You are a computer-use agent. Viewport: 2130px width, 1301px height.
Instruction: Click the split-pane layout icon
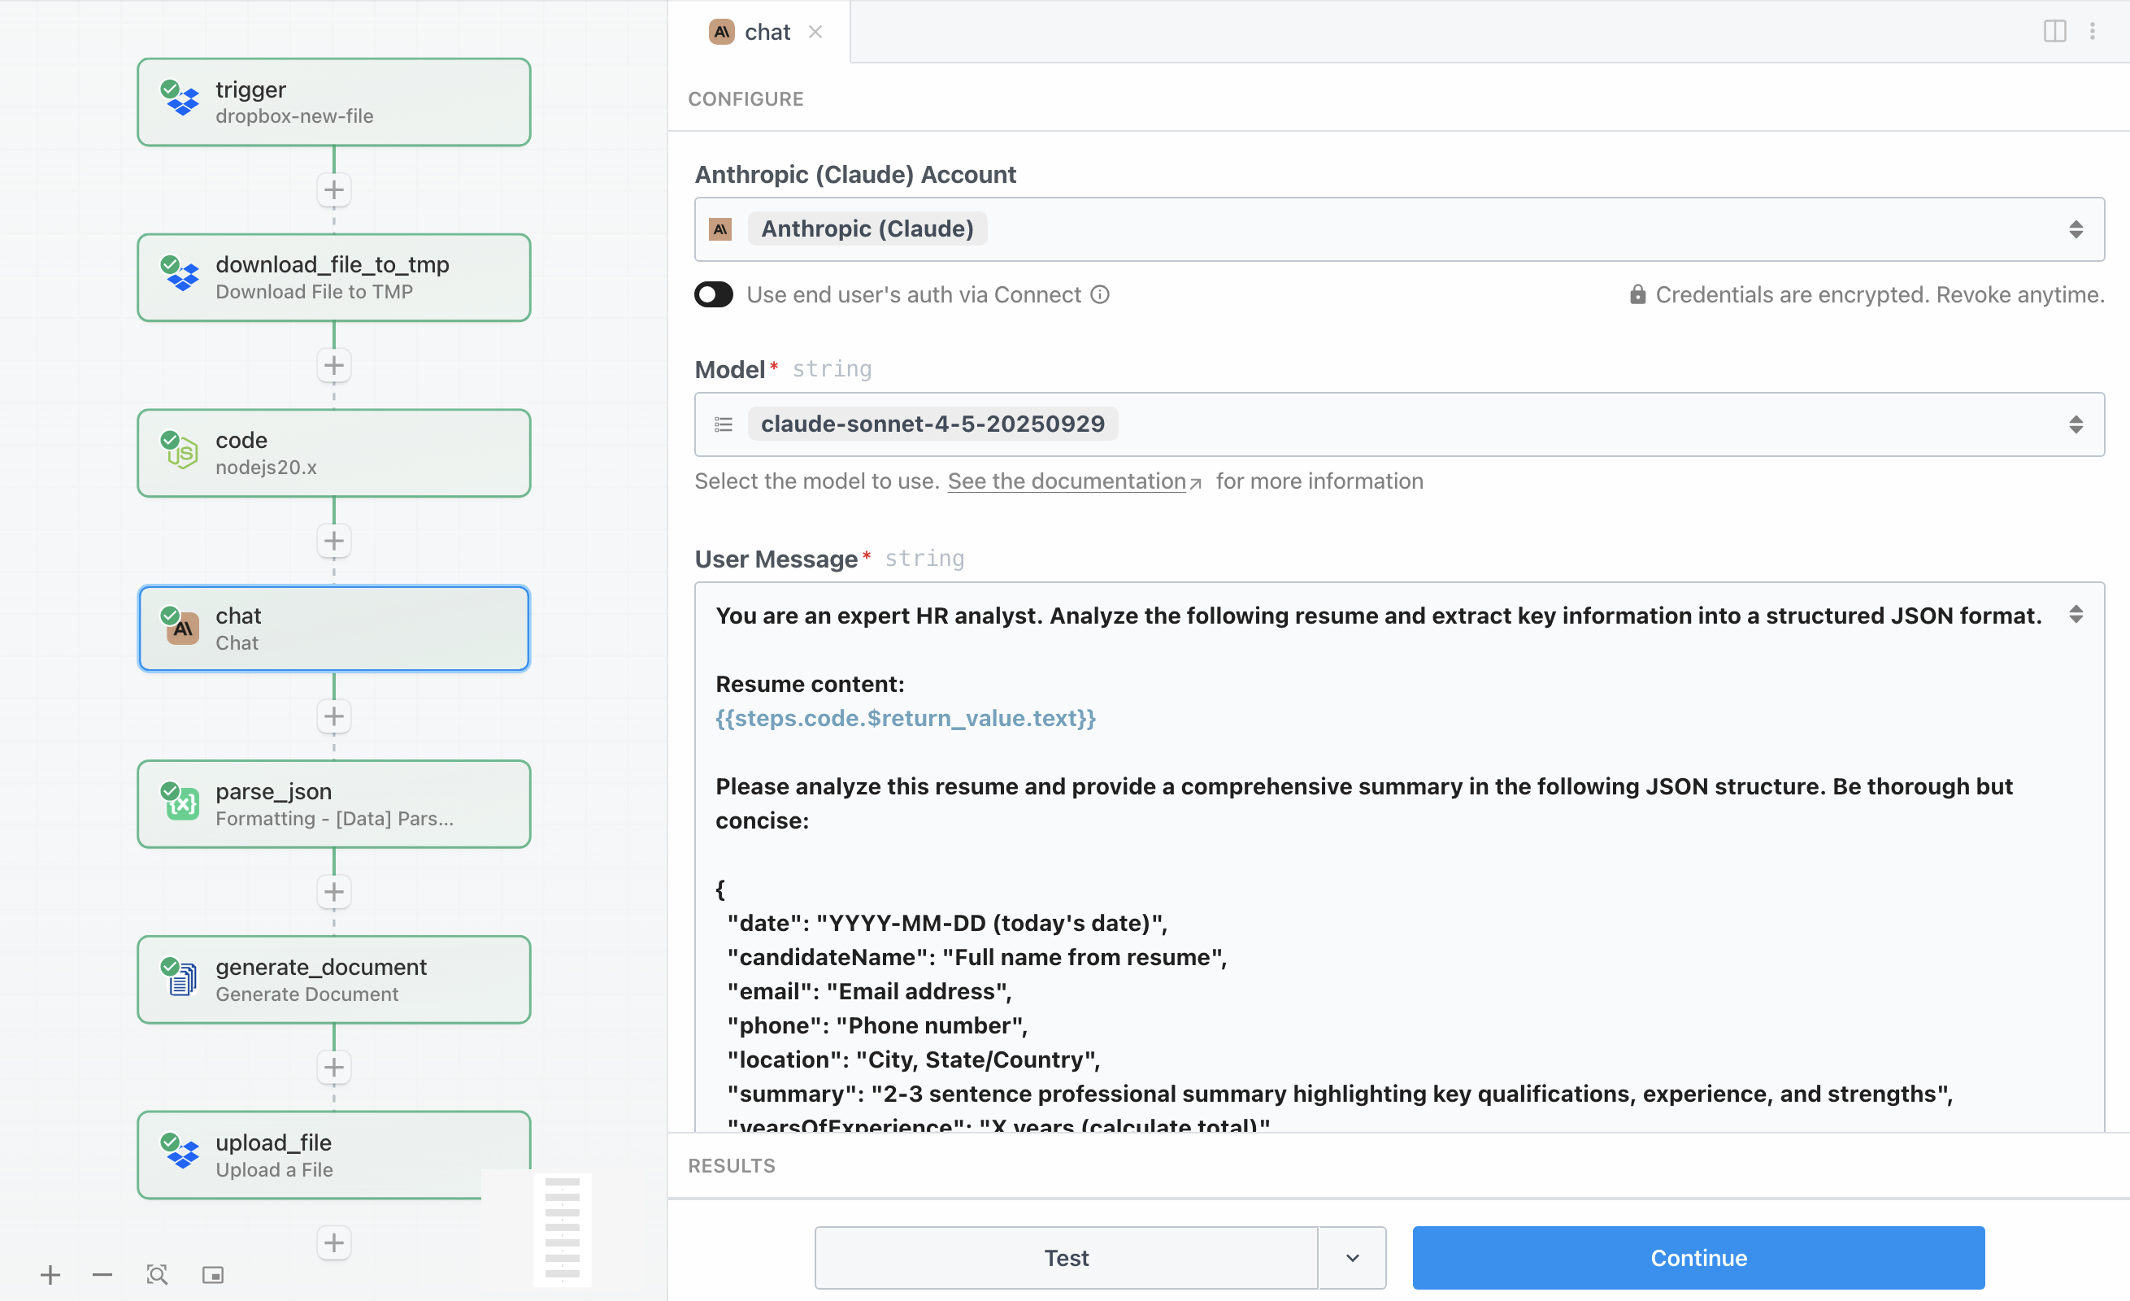[2054, 31]
